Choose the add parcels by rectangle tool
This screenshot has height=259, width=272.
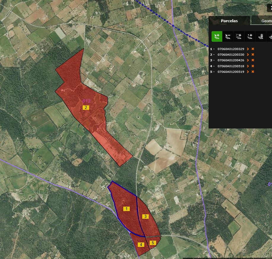click(239, 36)
